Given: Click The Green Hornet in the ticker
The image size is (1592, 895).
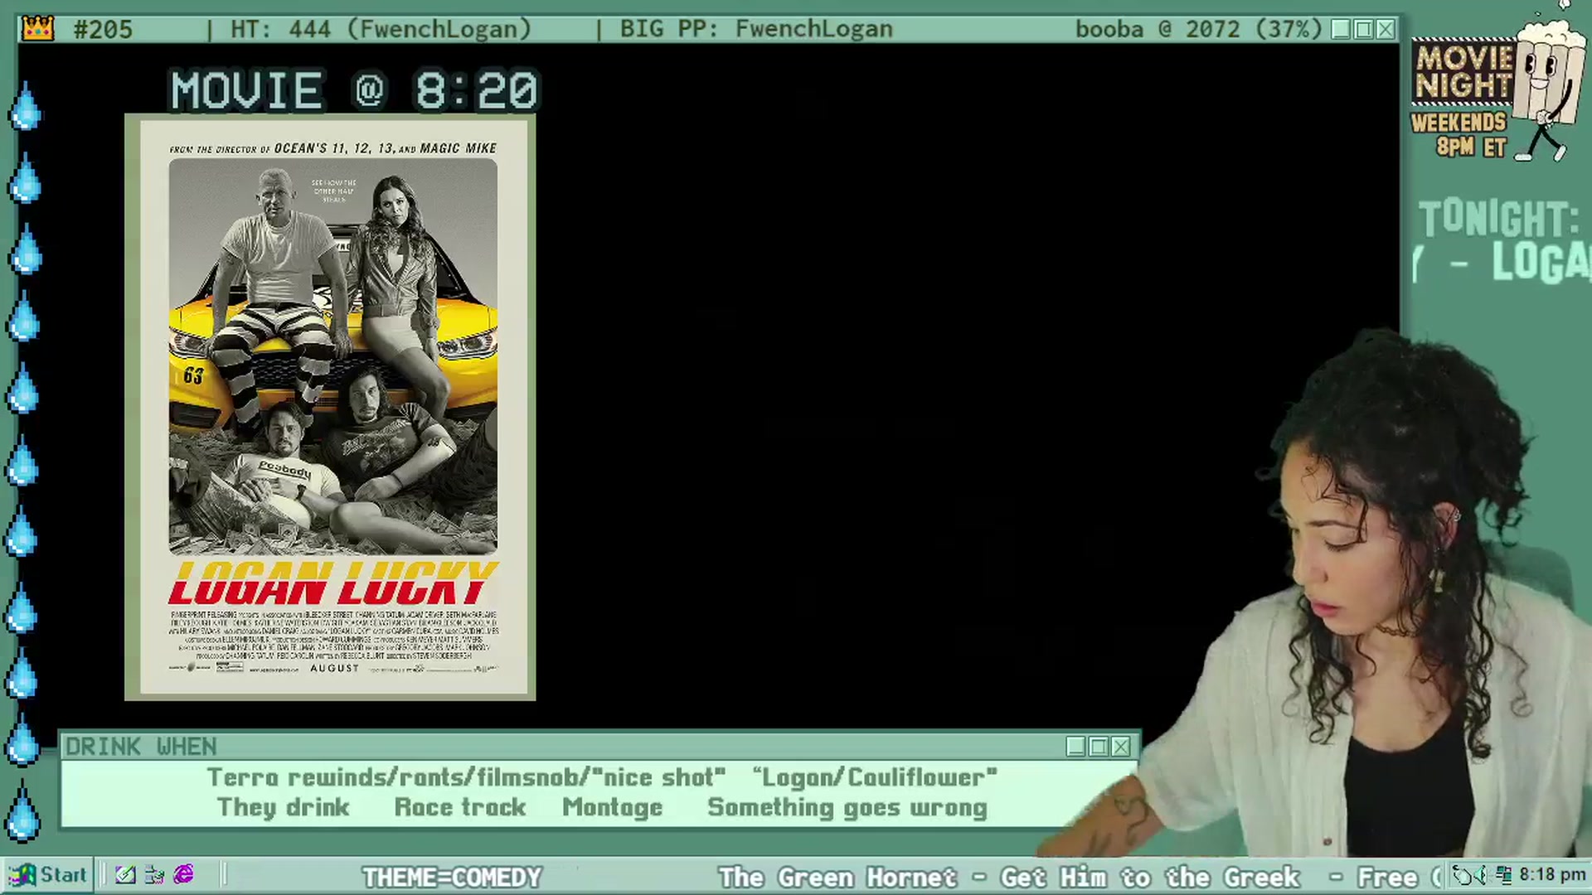Looking at the screenshot, I should pyautogui.click(x=837, y=877).
